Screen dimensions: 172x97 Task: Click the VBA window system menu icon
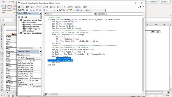(x=19, y=3)
